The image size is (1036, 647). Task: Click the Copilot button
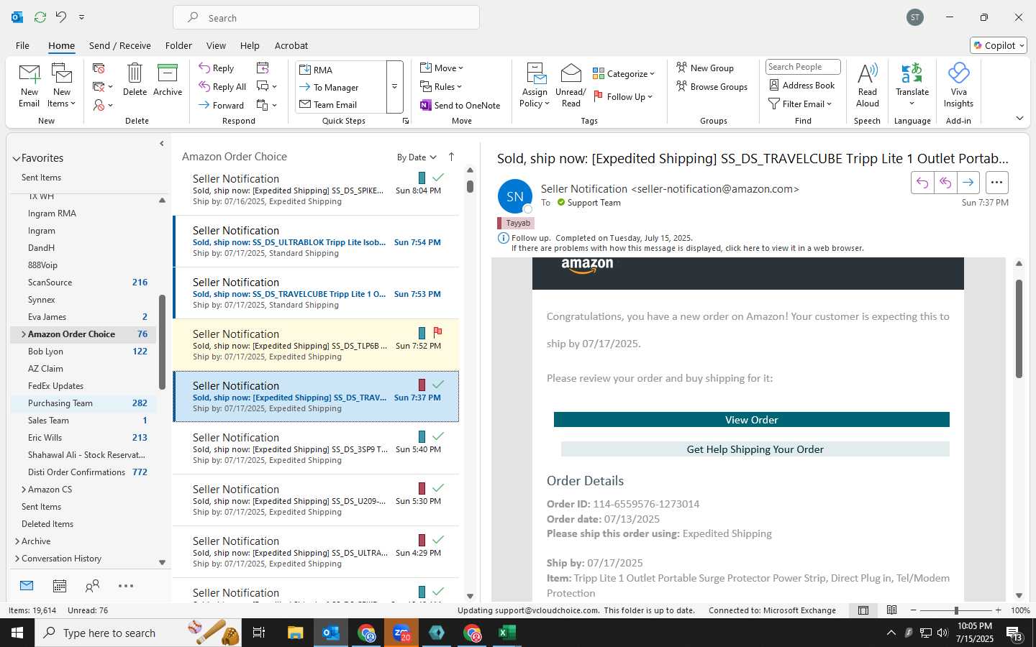click(x=999, y=45)
